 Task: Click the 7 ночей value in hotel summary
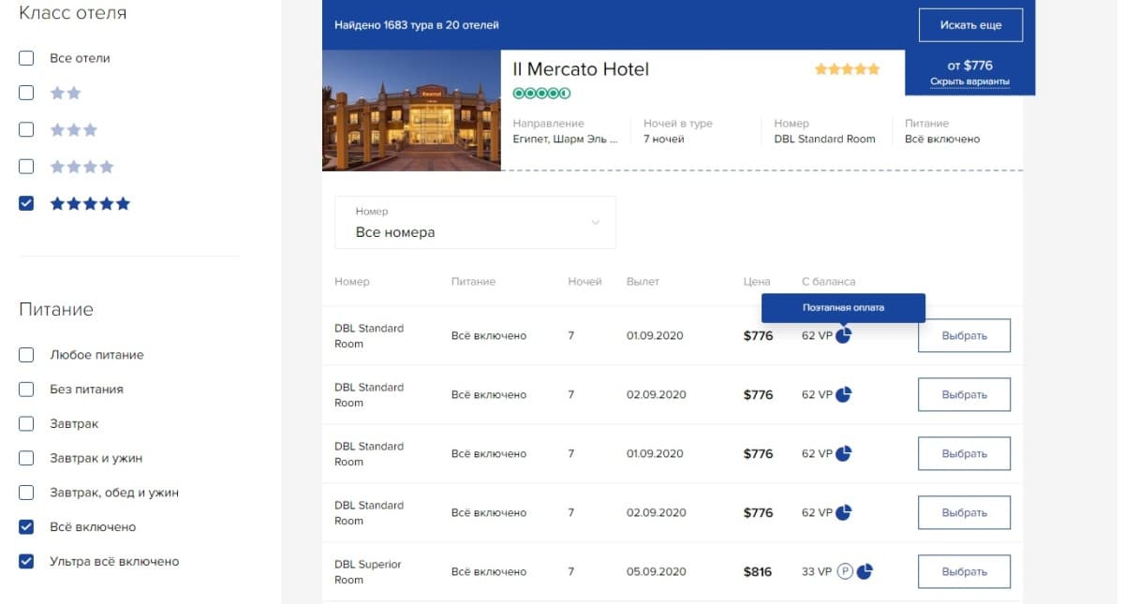[664, 139]
